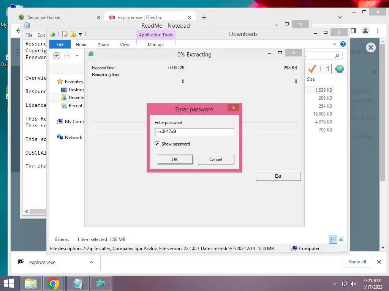Open the recent locations dropdown arrow
Screen dimensions: 389x291
point(77,56)
